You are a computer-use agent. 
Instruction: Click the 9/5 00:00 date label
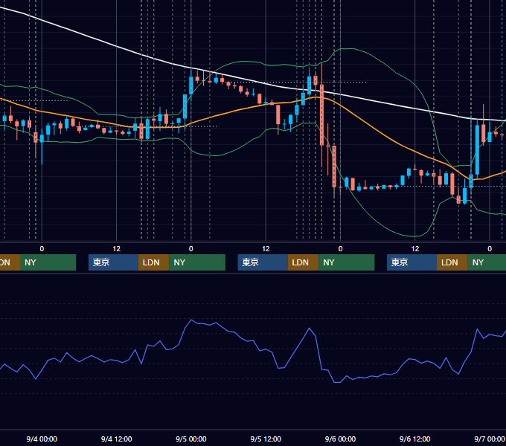click(x=191, y=439)
